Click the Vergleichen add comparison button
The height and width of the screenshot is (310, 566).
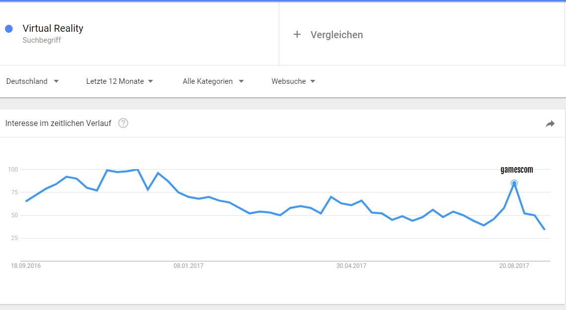[328, 35]
